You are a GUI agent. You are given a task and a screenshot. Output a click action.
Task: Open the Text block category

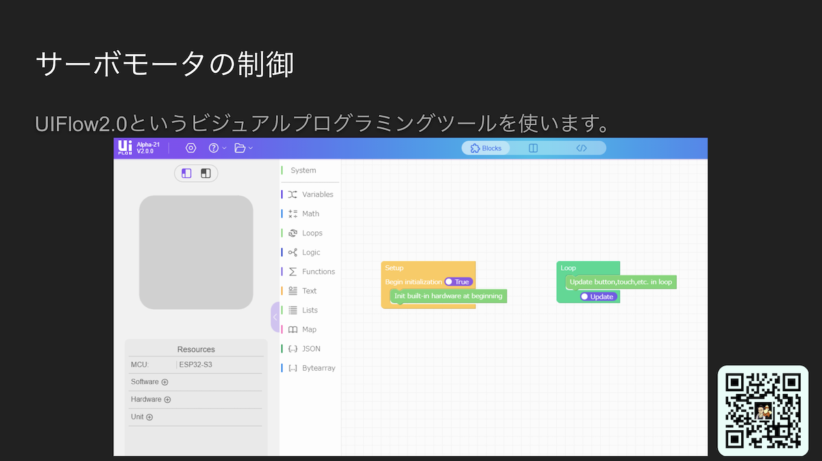click(x=310, y=291)
